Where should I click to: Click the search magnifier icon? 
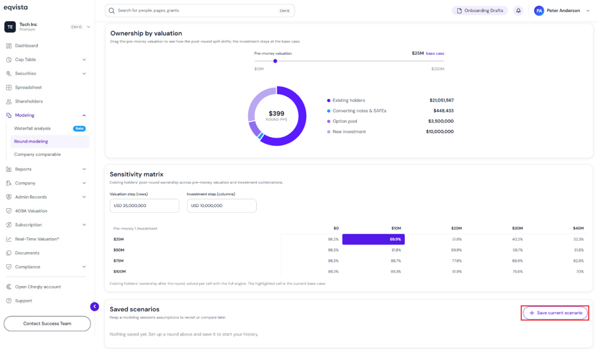[x=112, y=11]
